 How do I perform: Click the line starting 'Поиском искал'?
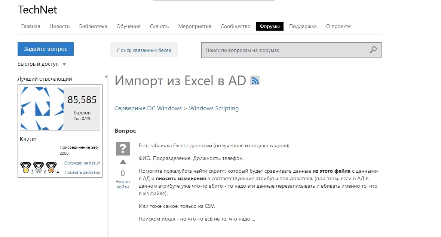[197, 219]
